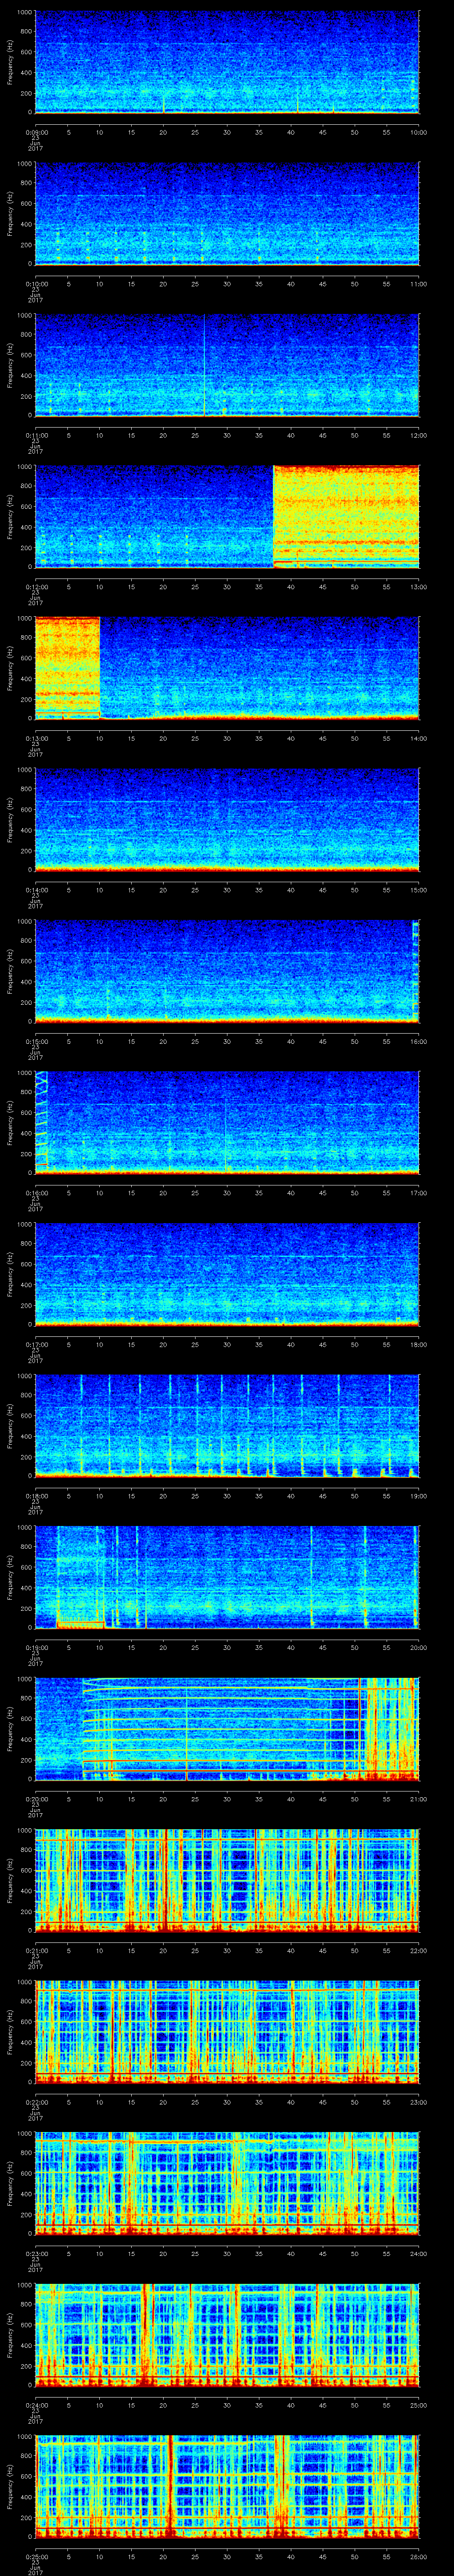454x2576 pixels.
Task: Click the 0:17:00 spectrogram panel
Action: point(227,1273)
